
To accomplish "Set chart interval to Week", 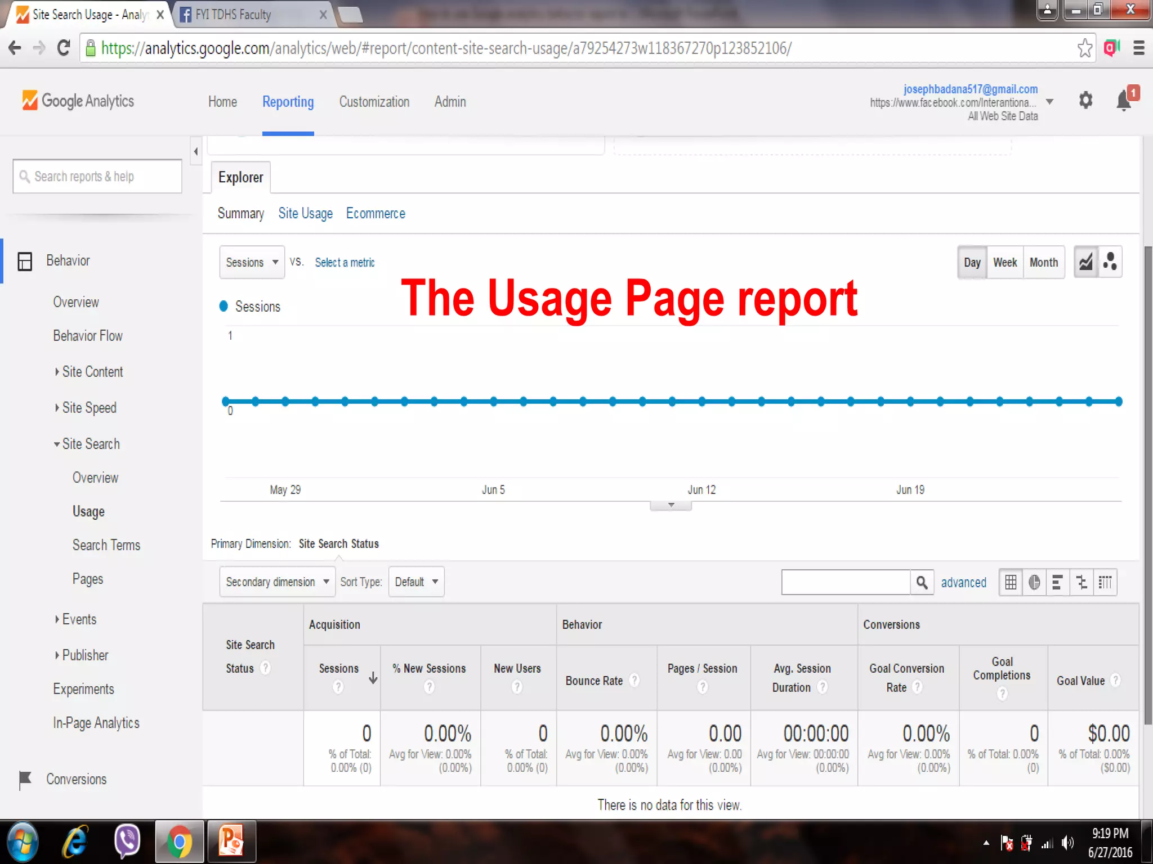I will point(1005,262).
